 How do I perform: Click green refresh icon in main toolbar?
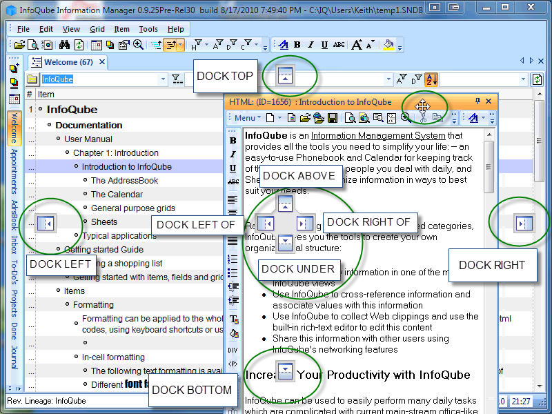pyautogui.click(x=79, y=45)
